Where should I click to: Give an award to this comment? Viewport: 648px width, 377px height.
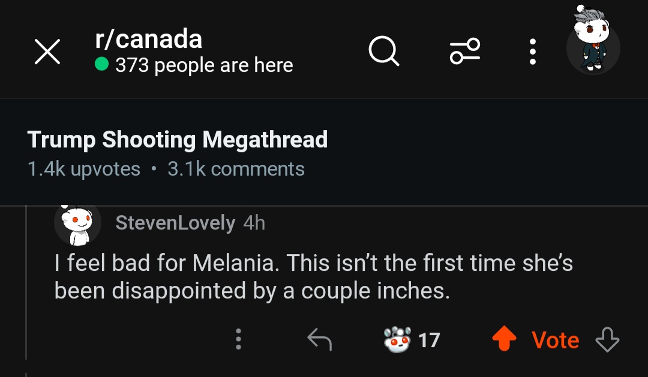pos(398,340)
